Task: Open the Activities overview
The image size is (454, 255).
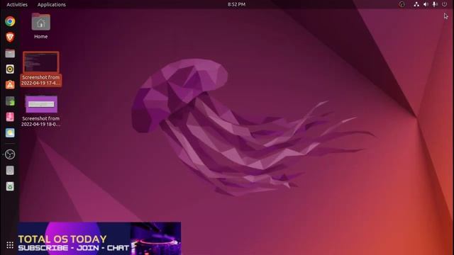Action: pos(17,5)
